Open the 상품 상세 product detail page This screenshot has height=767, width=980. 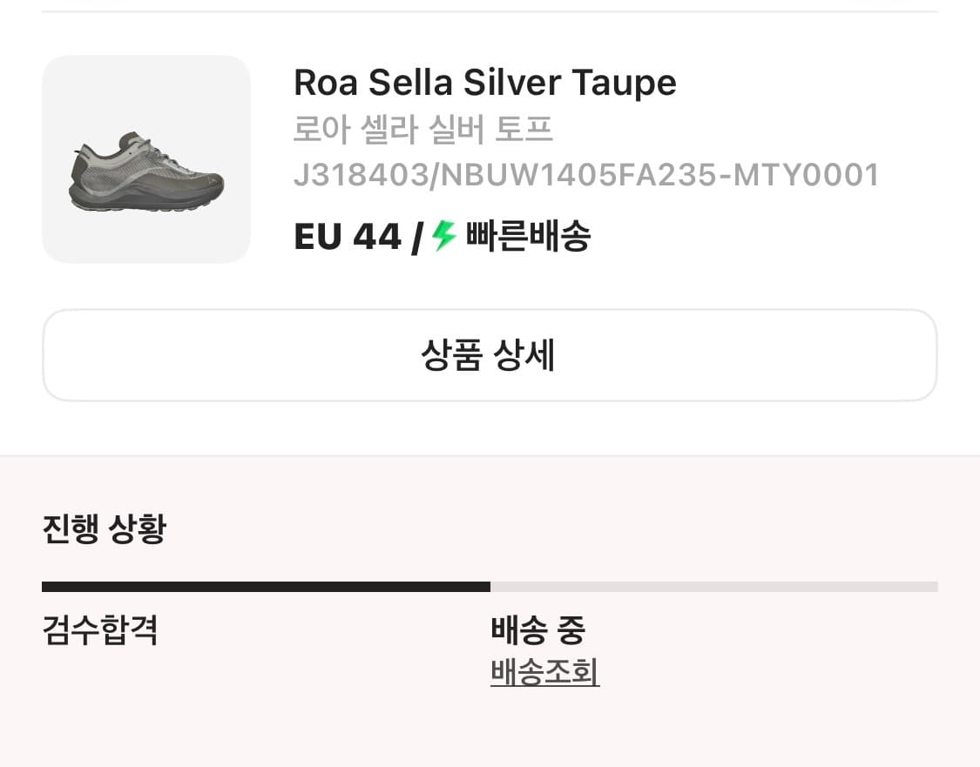click(490, 354)
